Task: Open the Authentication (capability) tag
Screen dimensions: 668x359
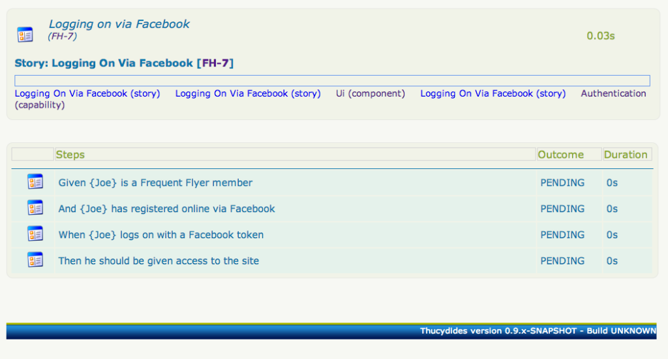Action: (613, 93)
